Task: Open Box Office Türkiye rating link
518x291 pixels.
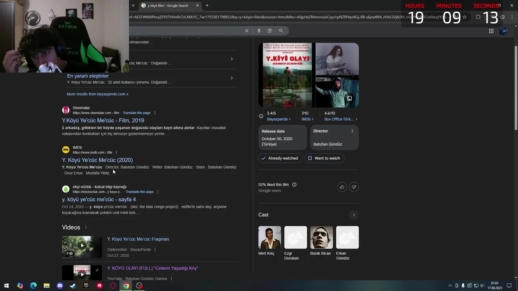Action: coord(341,119)
